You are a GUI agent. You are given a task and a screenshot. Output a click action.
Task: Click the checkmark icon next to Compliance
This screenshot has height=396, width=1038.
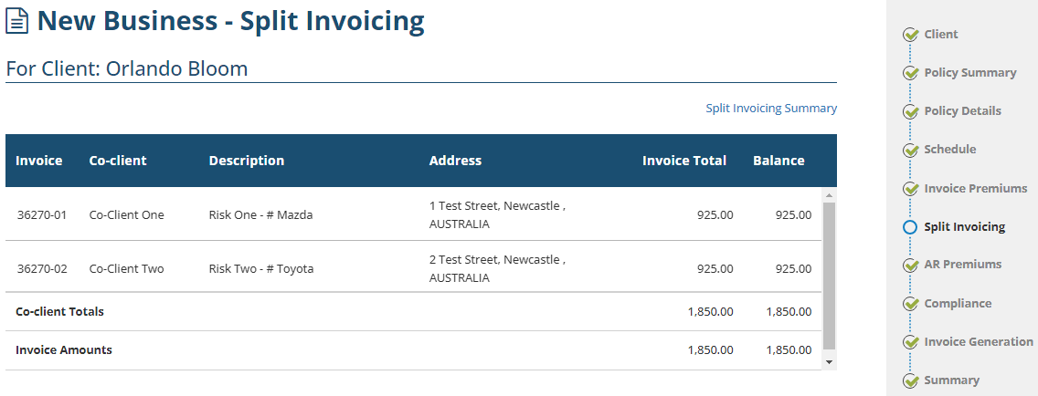(x=910, y=304)
